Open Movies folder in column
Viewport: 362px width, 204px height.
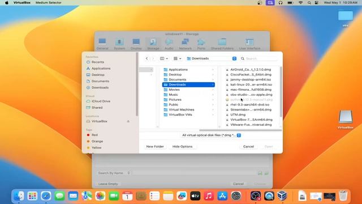point(188,90)
